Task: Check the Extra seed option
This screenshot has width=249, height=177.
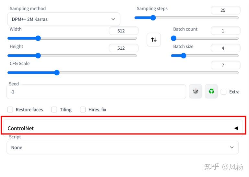Action: coord(223,92)
